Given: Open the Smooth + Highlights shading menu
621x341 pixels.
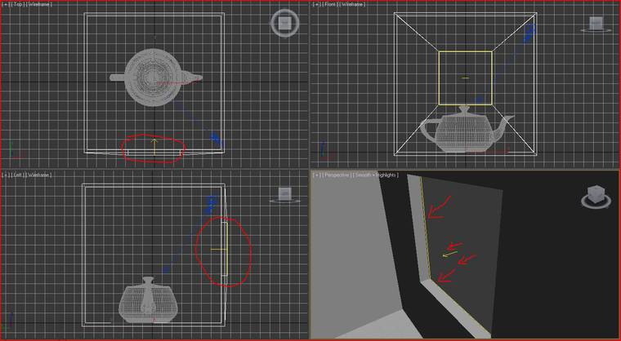Looking at the screenshot, I should click(375, 175).
